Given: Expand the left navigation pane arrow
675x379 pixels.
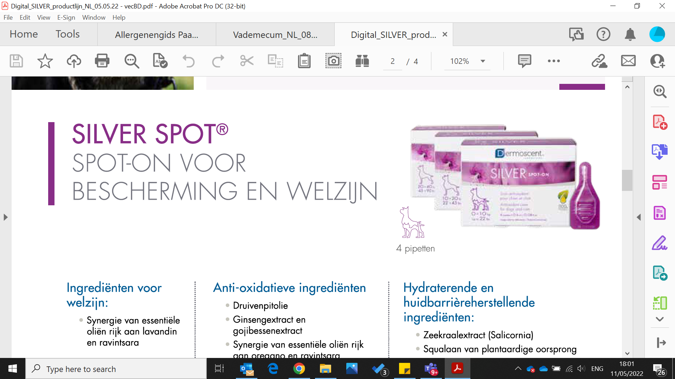Looking at the screenshot, I should pyautogui.click(x=5, y=217).
